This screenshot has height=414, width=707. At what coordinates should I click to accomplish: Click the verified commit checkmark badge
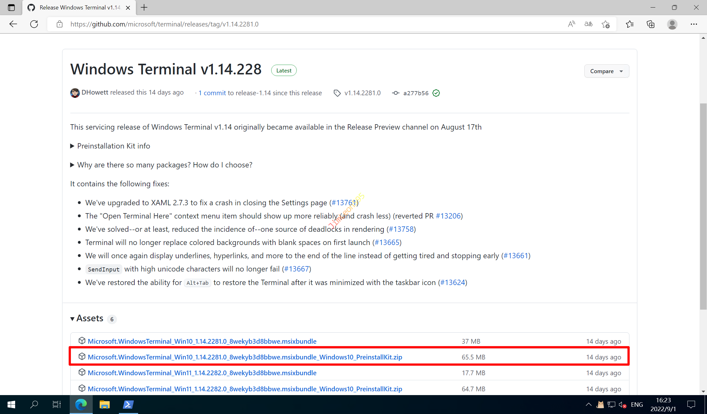pyautogui.click(x=436, y=93)
